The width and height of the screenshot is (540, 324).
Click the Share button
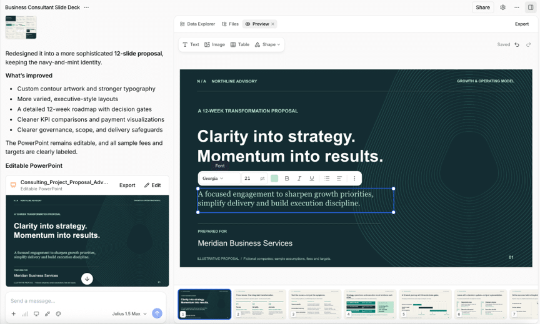[482, 7]
